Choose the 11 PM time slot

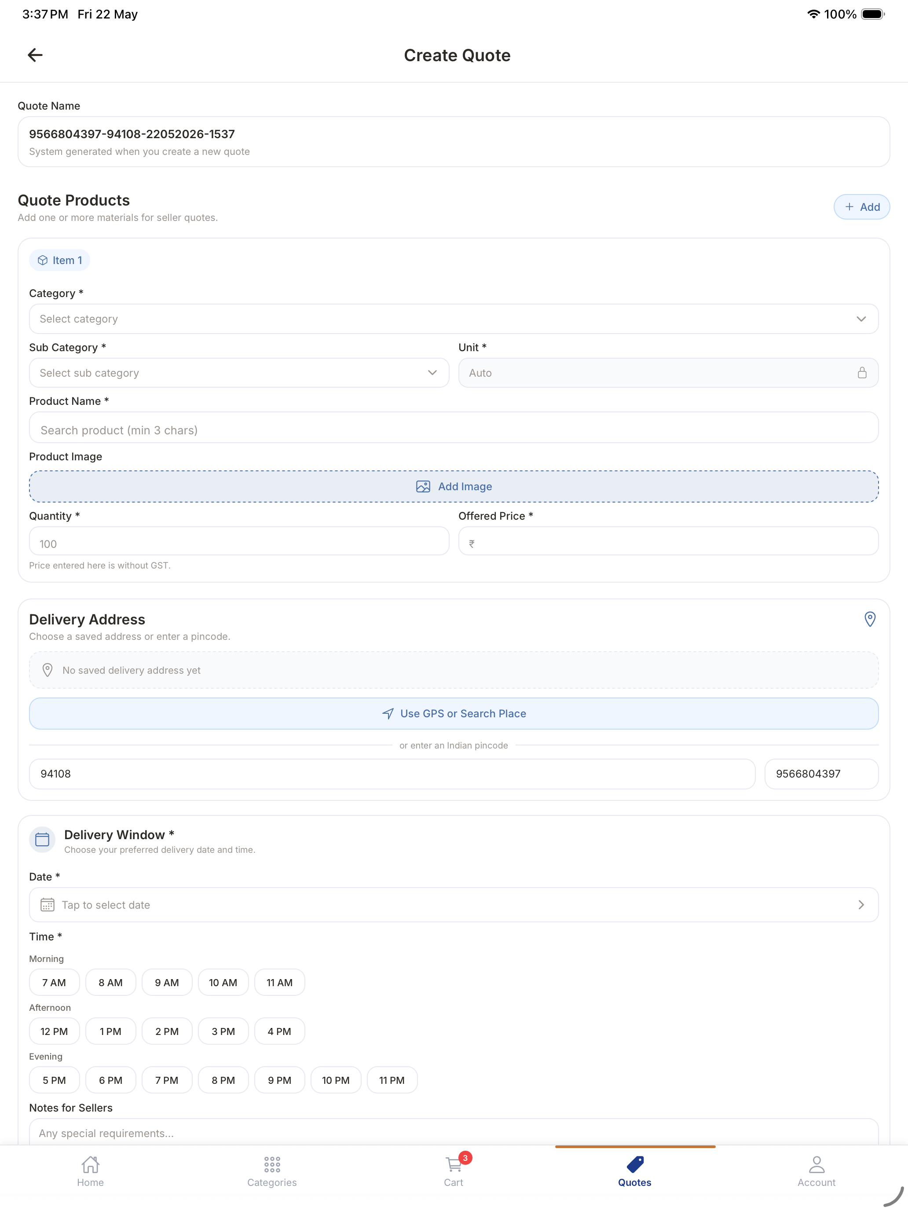392,1080
